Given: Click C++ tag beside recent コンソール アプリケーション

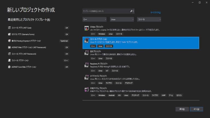Looking at the screenshot, I should (66, 60).
